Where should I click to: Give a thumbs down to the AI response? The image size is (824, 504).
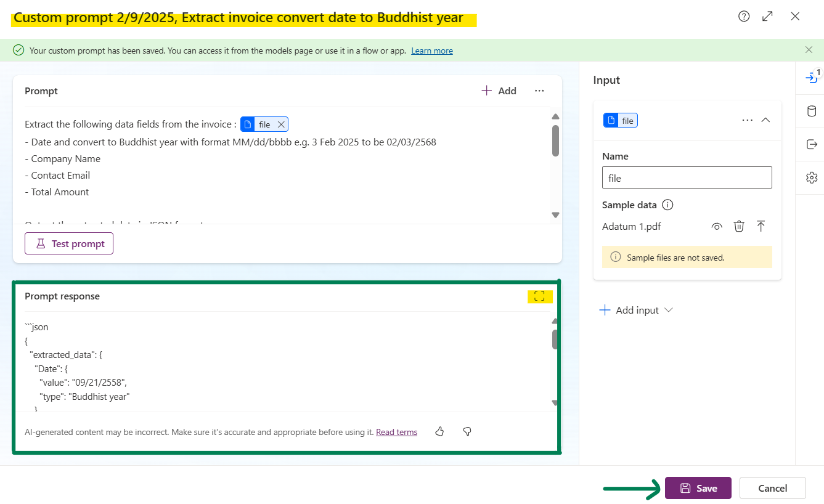pos(467,432)
